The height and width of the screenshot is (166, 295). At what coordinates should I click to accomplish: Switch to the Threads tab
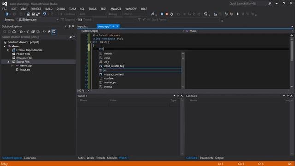click(x=100, y=158)
